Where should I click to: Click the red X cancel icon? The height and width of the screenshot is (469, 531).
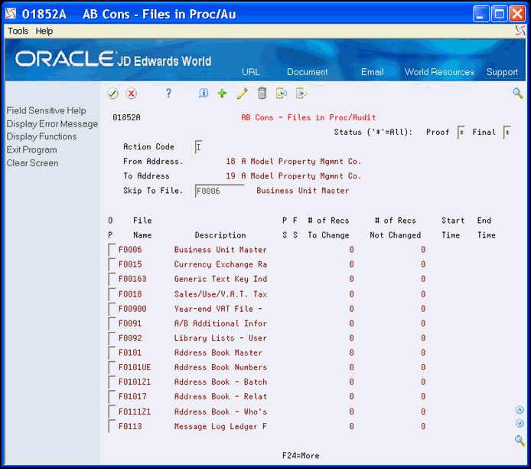131,93
